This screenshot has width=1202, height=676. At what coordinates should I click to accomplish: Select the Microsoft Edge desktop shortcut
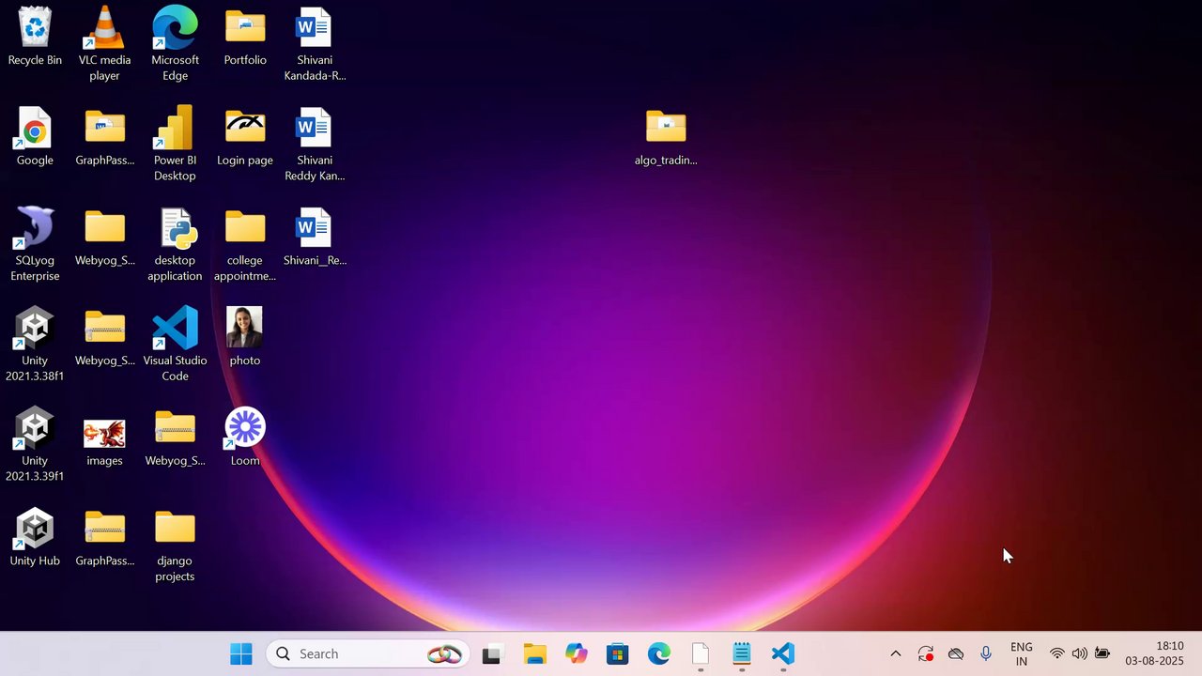[x=175, y=43]
